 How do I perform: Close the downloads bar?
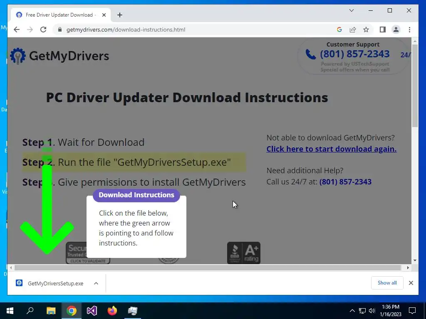pyautogui.click(x=411, y=283)
